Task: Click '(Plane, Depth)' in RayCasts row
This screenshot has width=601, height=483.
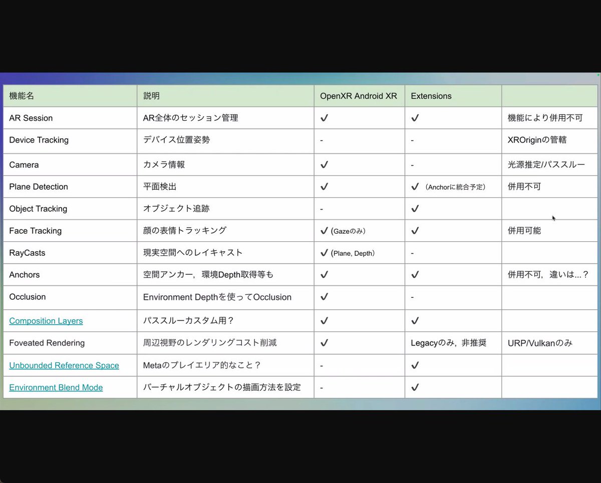Action: coord(353,253)
